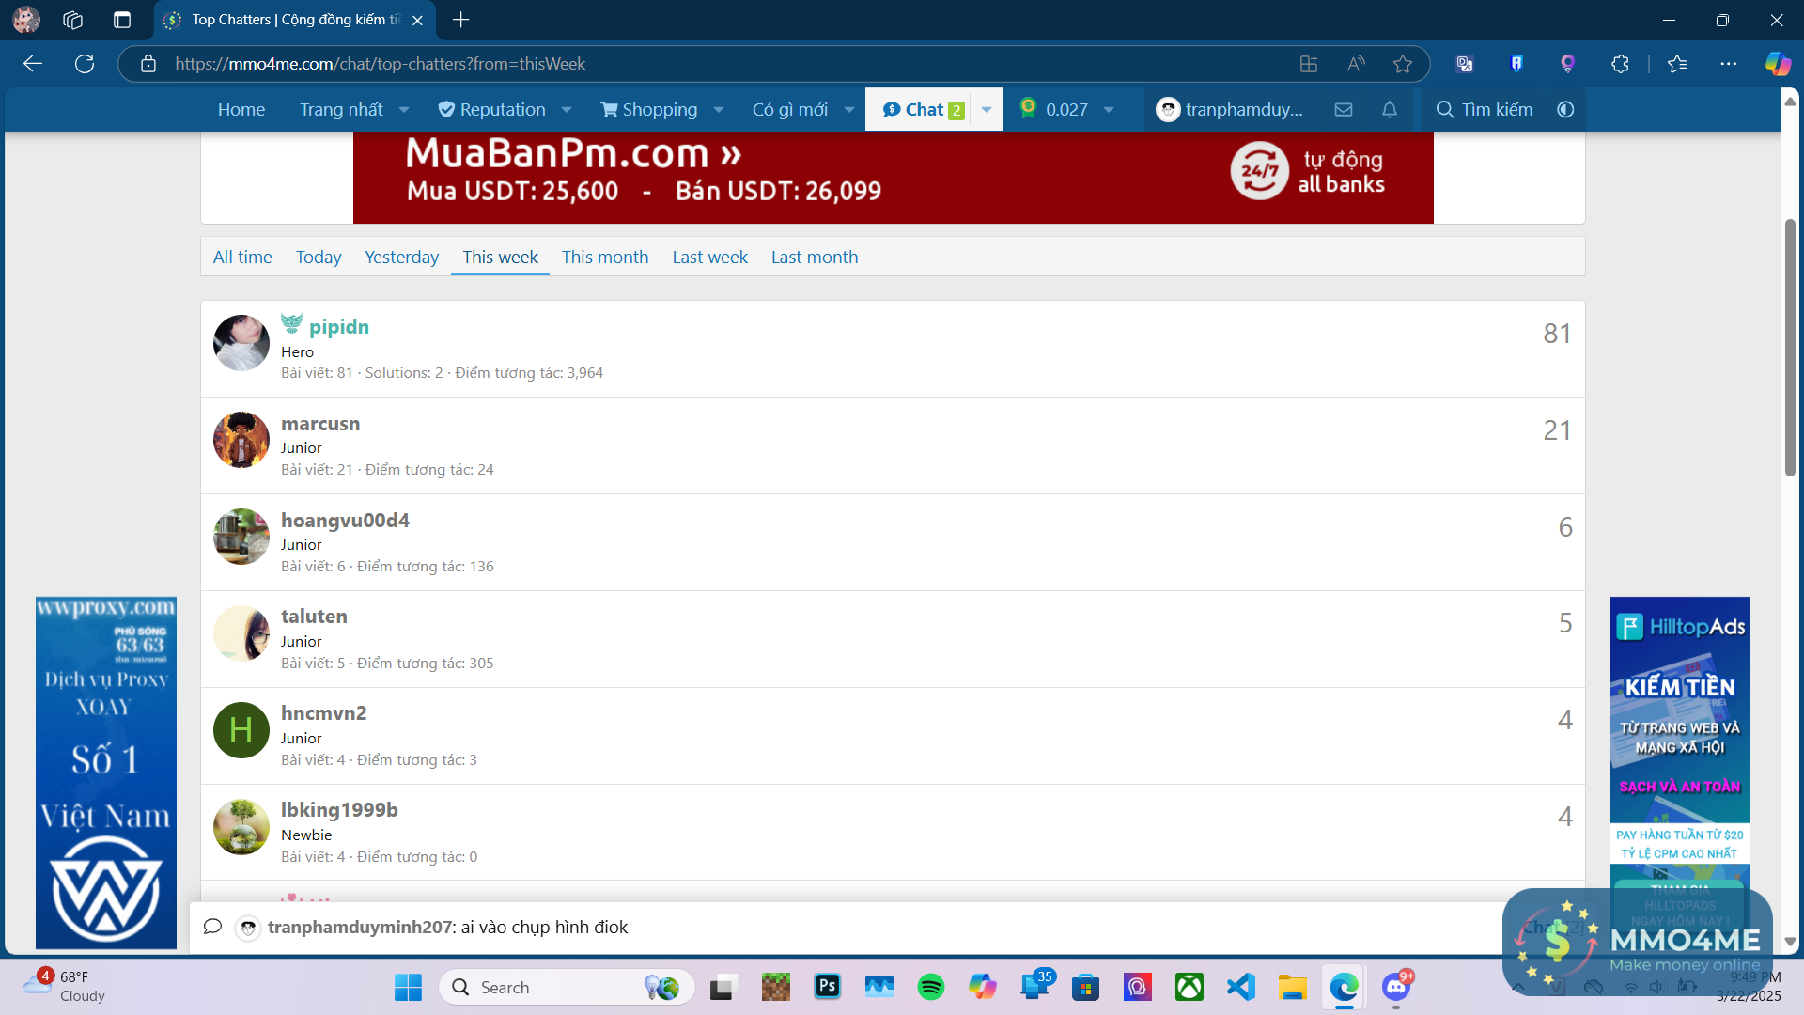Open the alerts bell icon
The image size is (1804, 1015).
[1390, 110]
